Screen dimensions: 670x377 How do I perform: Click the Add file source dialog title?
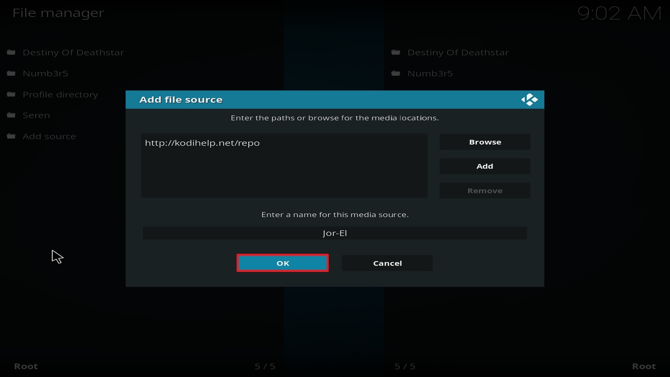pyautogui.click(x=181, y=100)
